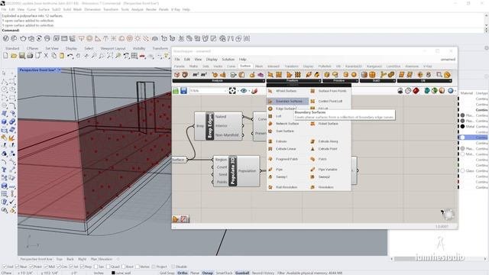Click the Extrude Point cone icon
This screenshot has width=489, height=275.
[313, 149]
